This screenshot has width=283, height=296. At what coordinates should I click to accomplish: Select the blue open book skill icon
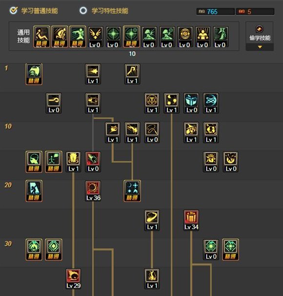coord(191,103)
